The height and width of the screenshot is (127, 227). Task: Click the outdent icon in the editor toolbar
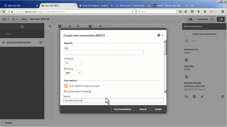tap(78, 26)
